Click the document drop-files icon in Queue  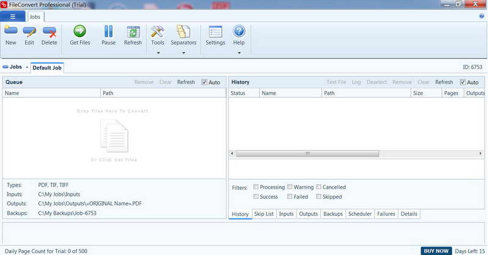click(114, 136)
